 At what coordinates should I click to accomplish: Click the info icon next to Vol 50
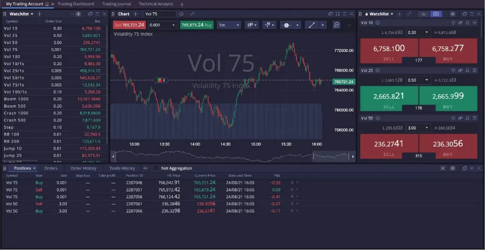(377, 118)
